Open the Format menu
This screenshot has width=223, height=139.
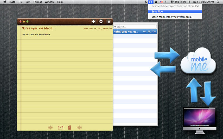(38, 2)
